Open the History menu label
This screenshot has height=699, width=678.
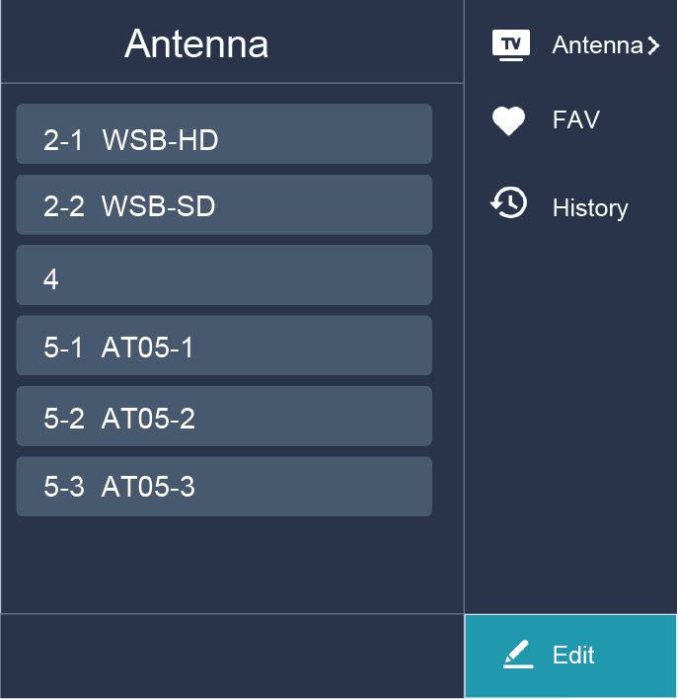(x=590, y=208)
